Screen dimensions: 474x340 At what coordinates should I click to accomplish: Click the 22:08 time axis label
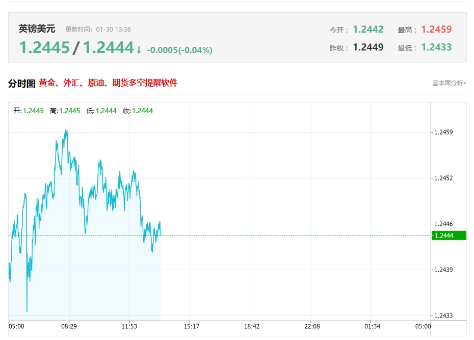312,326
